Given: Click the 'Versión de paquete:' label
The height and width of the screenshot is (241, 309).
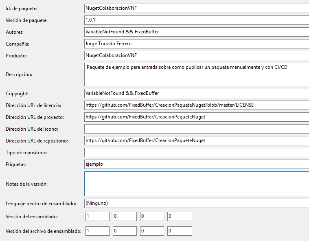Looking at the screenshot, I should pyautogui.click(x=26, y=20).
